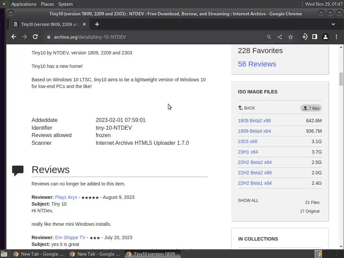
Task: Download all with the 7 files button
Action: tap(311, 108)
